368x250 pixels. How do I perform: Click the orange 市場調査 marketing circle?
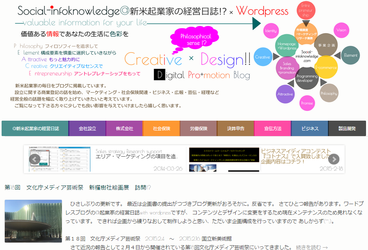point(306,34)
